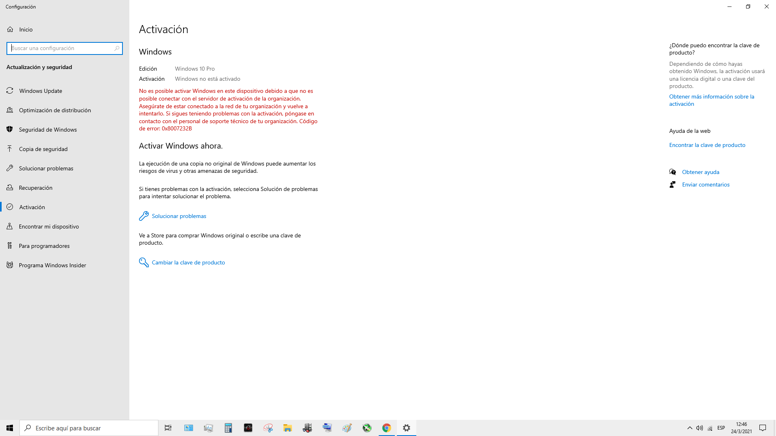Open Seguridad de Windows shield icon
The image size is (776, 436).
click(x=10, y=130)
